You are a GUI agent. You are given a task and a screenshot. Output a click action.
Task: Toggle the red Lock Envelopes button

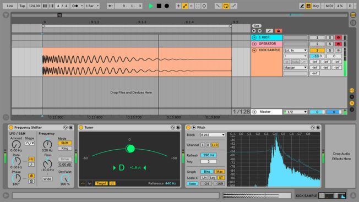pyautogui.click(x=278, y=31)
